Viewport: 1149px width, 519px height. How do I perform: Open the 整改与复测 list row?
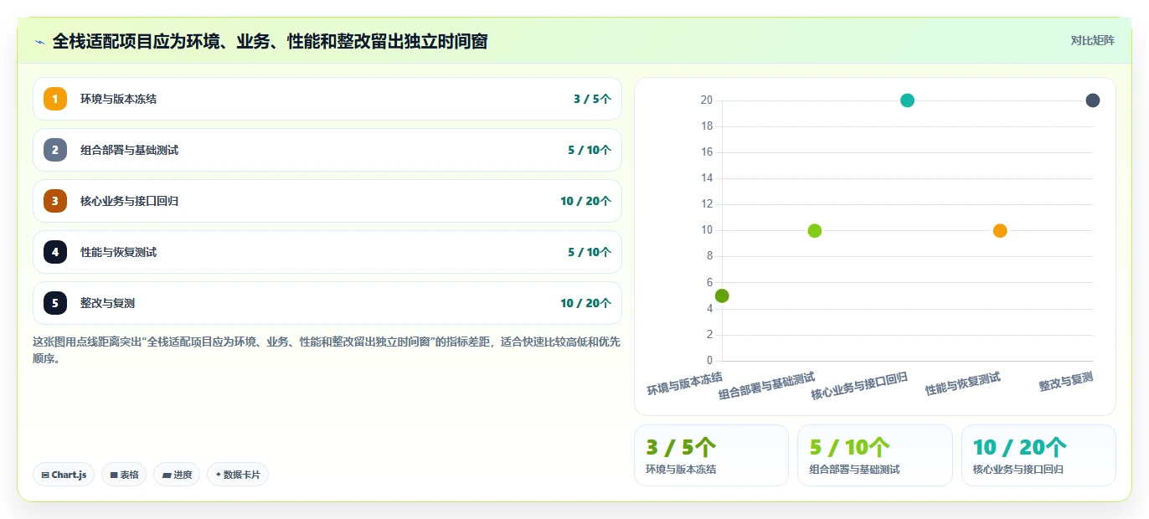[x=327, y=303]
